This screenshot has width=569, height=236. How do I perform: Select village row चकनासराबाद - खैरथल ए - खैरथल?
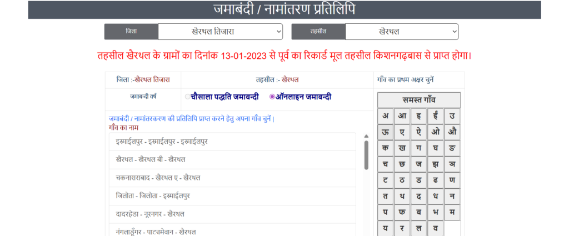coord(232,178)
